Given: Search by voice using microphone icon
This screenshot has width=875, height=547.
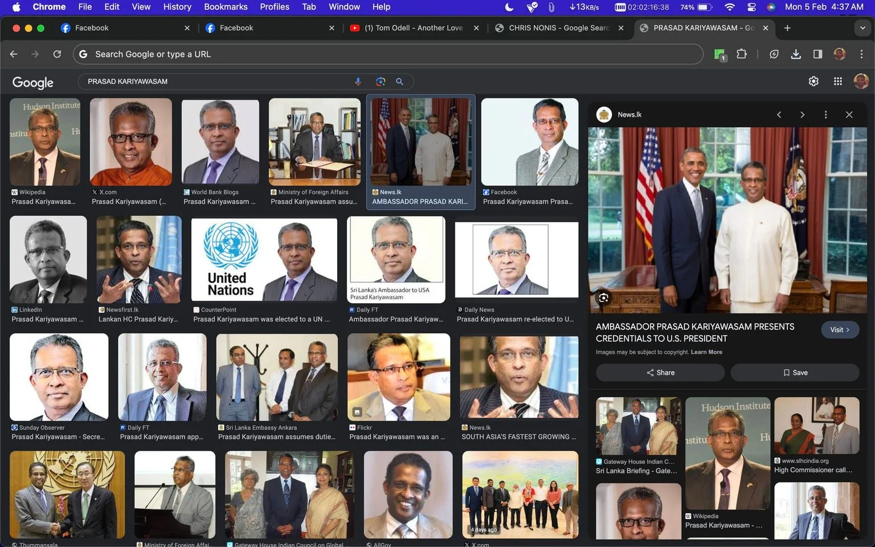Looking at the screenshot, I should click(x=358, y=81).
